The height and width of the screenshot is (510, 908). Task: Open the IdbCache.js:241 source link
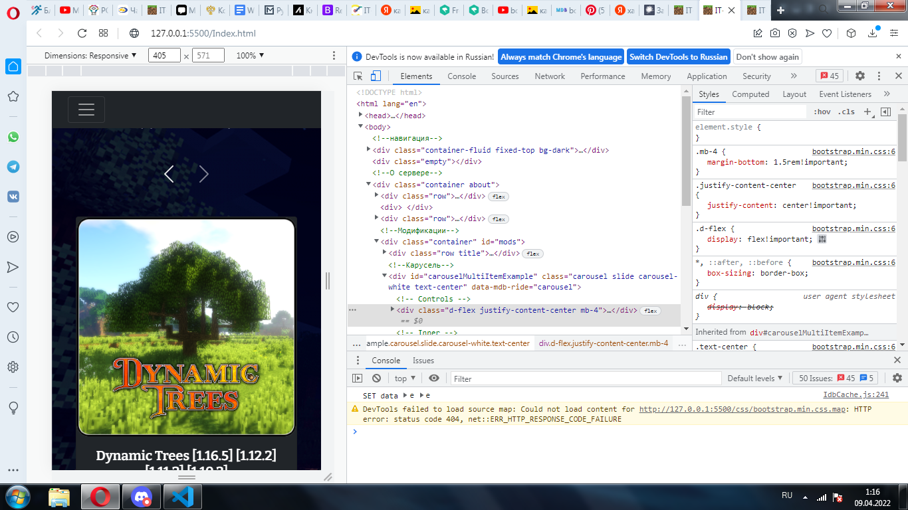click(856, 394)
